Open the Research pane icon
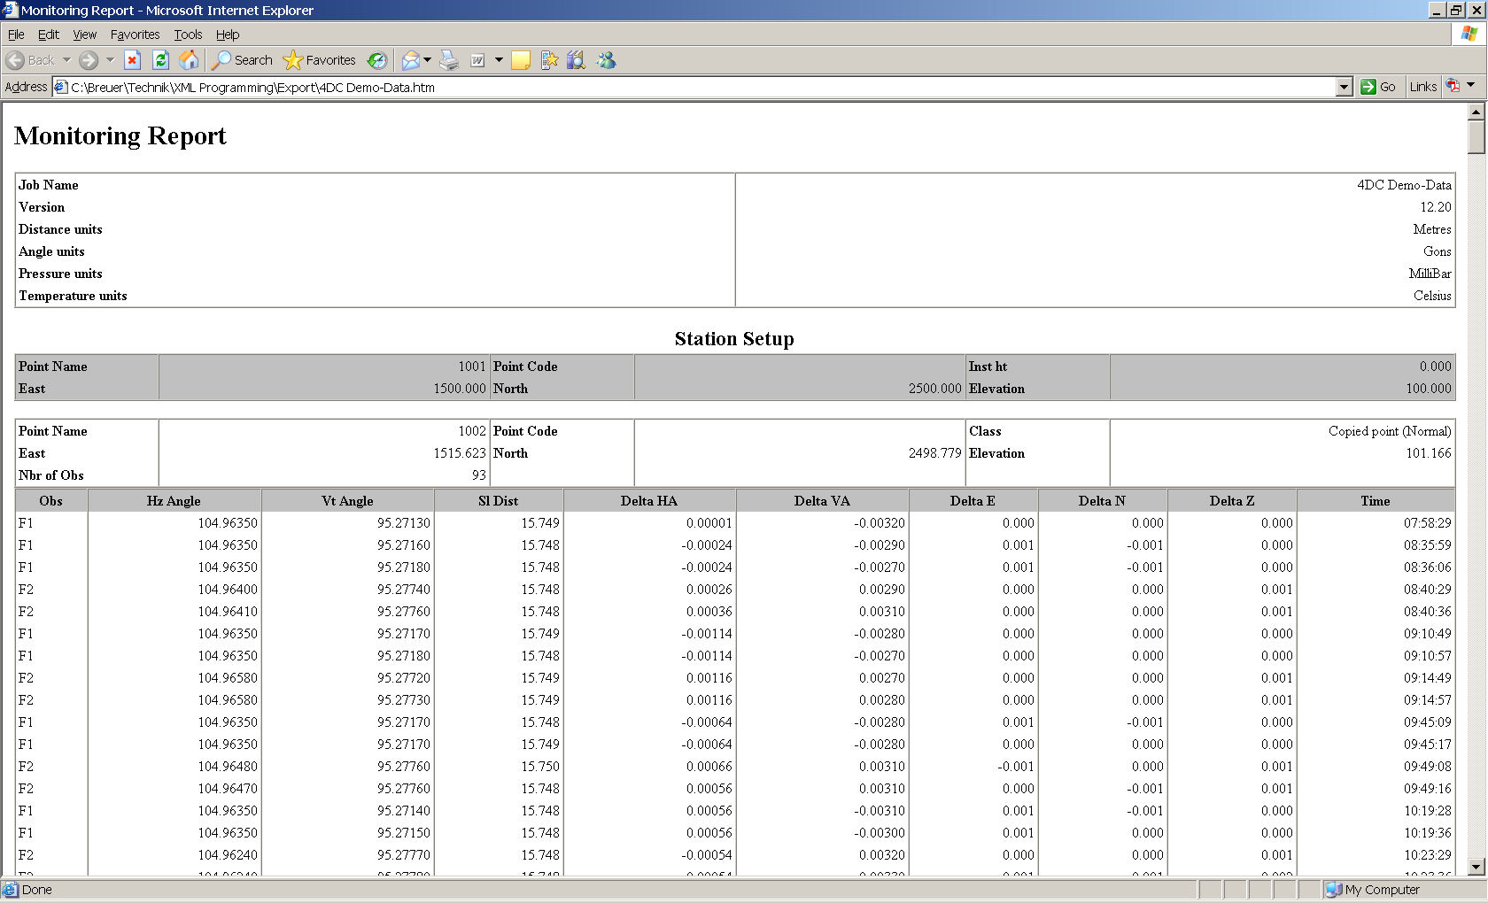Screen dimensions: 1488x903 click(x=576, y=59)
